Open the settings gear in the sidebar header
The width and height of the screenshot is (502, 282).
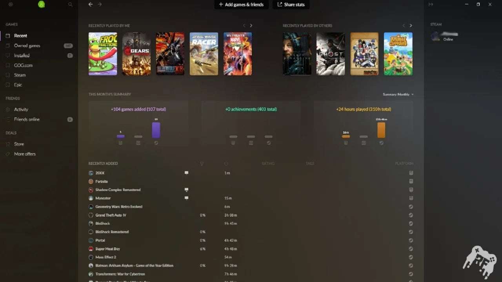[x=11, y=4]
